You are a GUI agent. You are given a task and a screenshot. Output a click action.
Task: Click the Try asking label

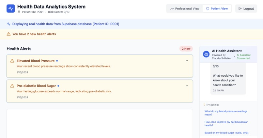[212, 105]
